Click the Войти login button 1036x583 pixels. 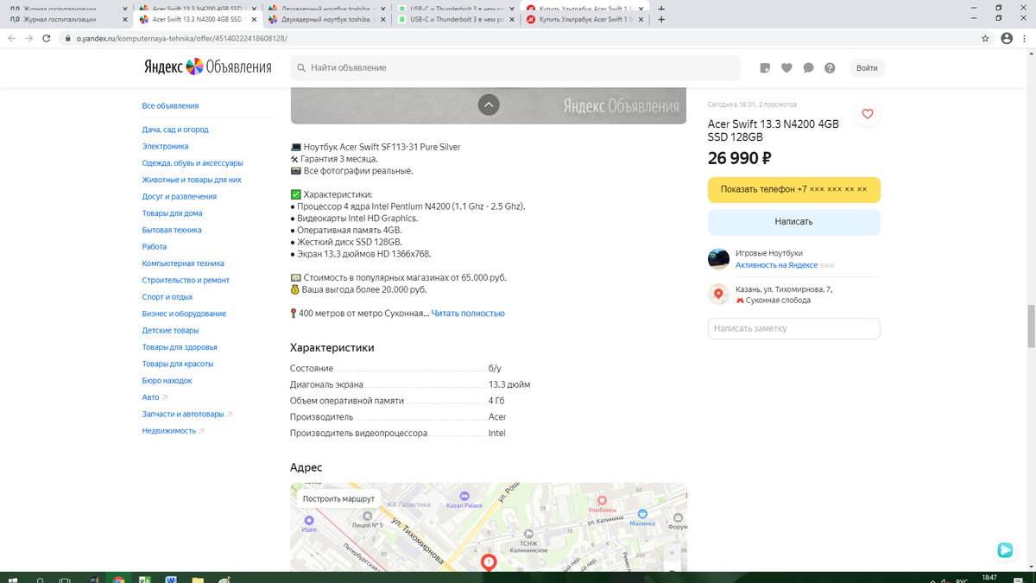pyautogui.click(x=868, y=68)
